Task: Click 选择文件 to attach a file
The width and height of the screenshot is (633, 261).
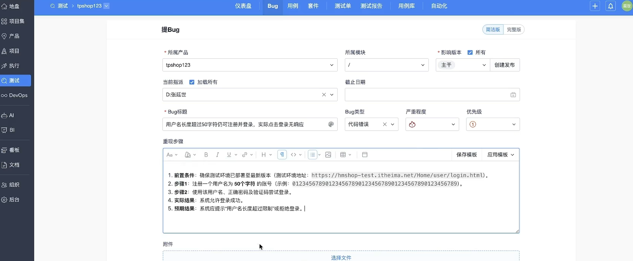Action: pyautogui.click(x=341, y=258)
